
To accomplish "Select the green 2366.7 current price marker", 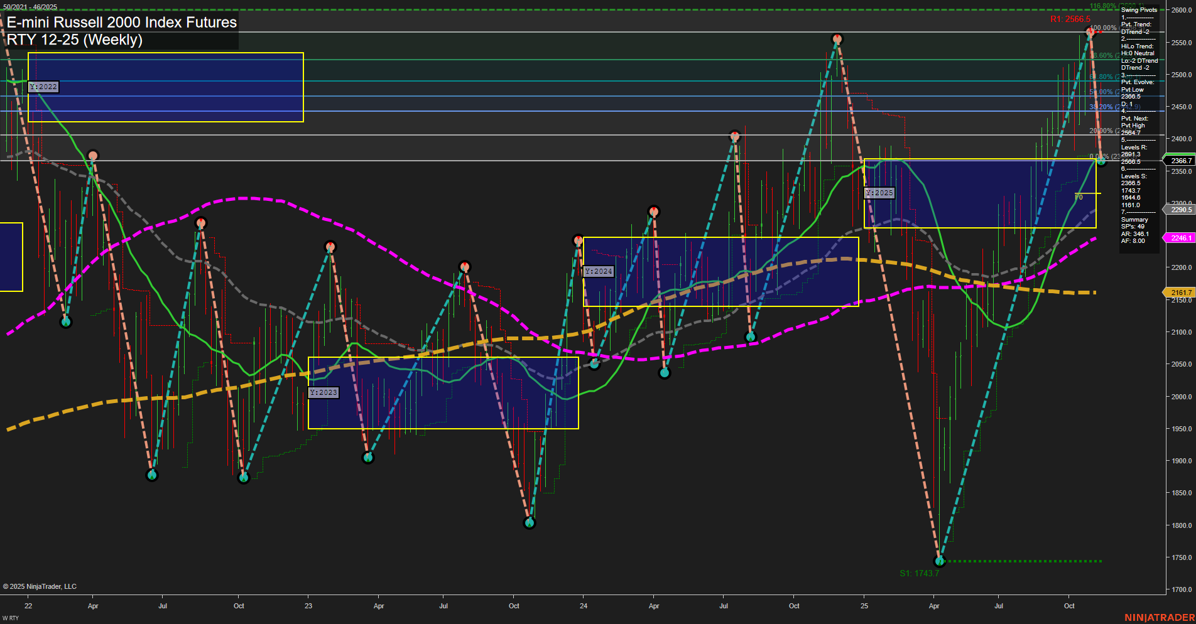I will 1180,161.
